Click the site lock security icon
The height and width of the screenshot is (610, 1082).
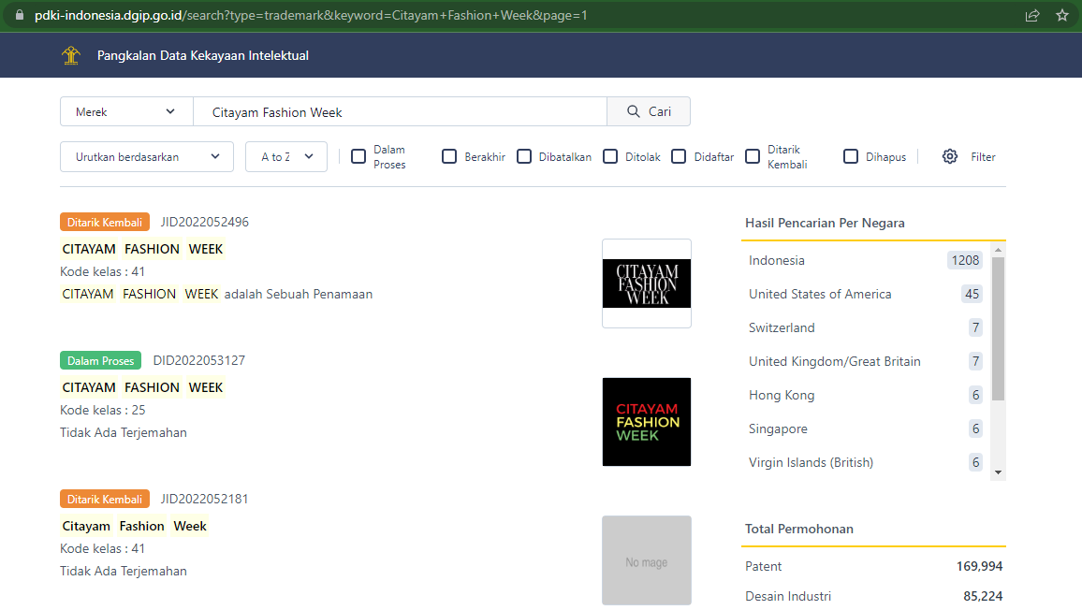(x=20, y=14)
